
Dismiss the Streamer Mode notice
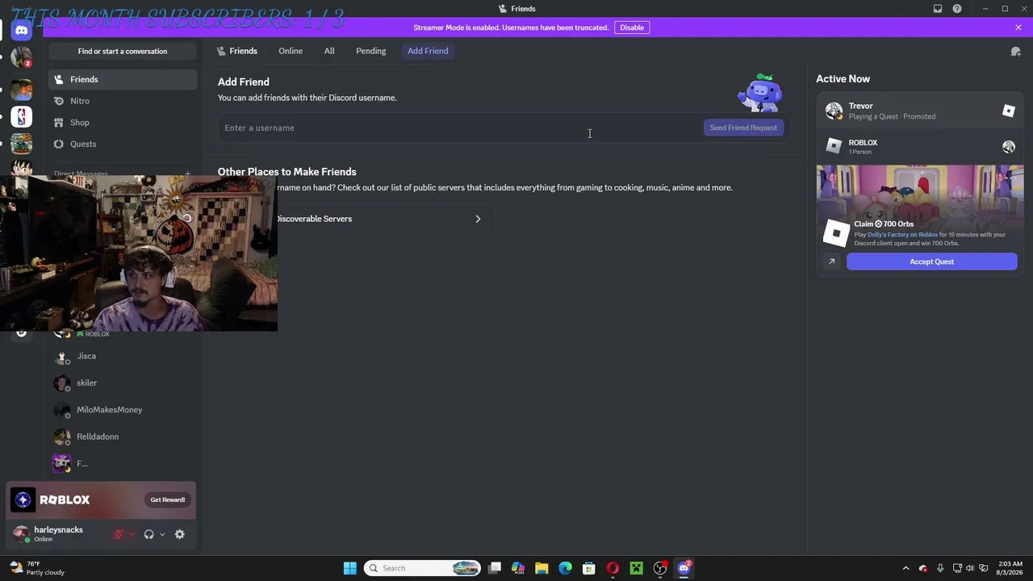(1018, 27)
